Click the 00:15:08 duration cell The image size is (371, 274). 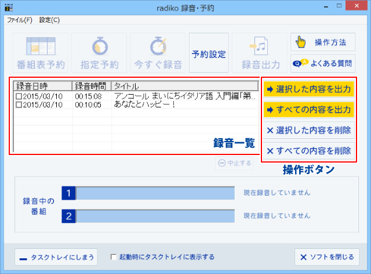[x=88, y=96]
